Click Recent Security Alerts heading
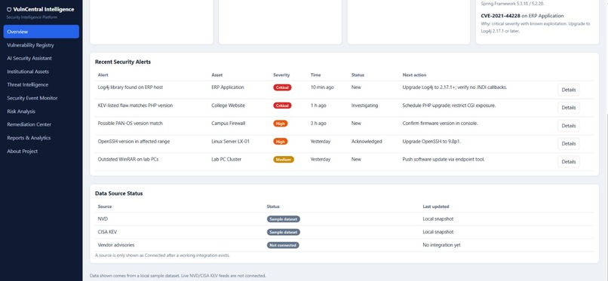The width and height of the screenshot is (608, 281). click(123, 62)
